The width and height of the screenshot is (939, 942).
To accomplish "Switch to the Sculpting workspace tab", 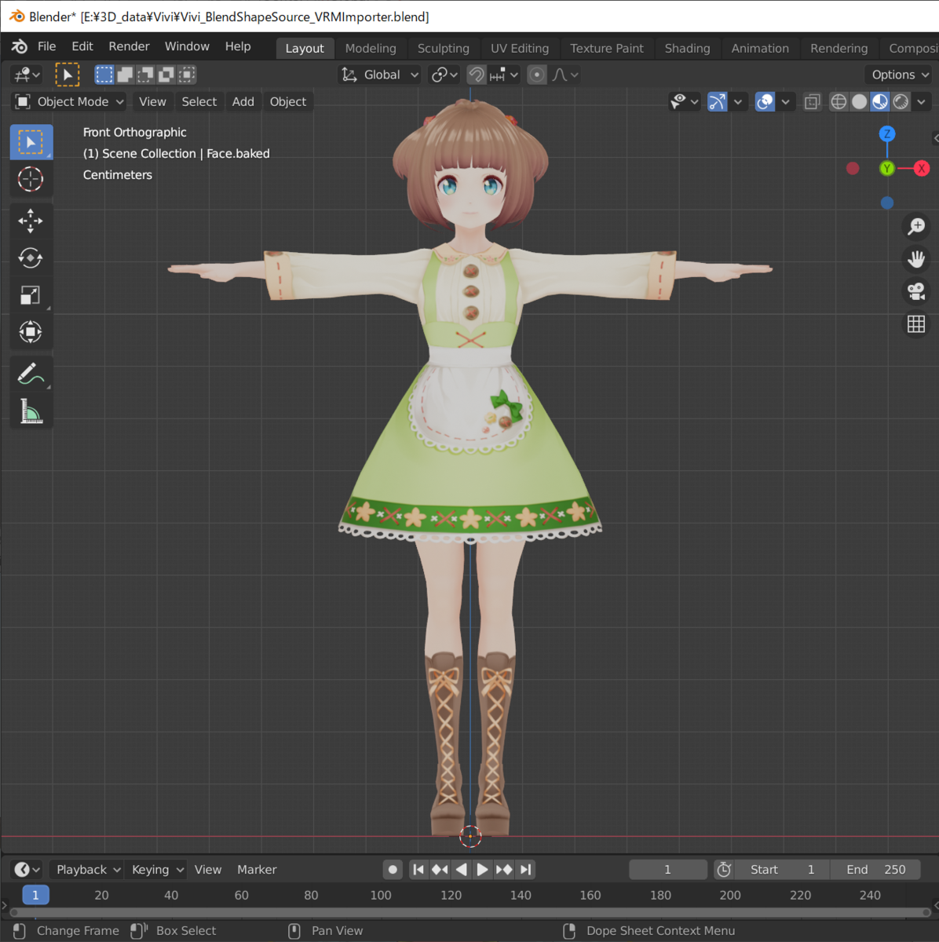I will [444, 48].
